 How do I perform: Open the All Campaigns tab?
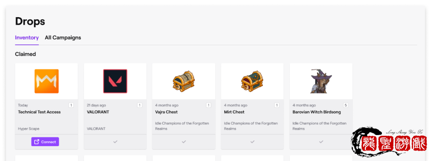tap(63, 38)
